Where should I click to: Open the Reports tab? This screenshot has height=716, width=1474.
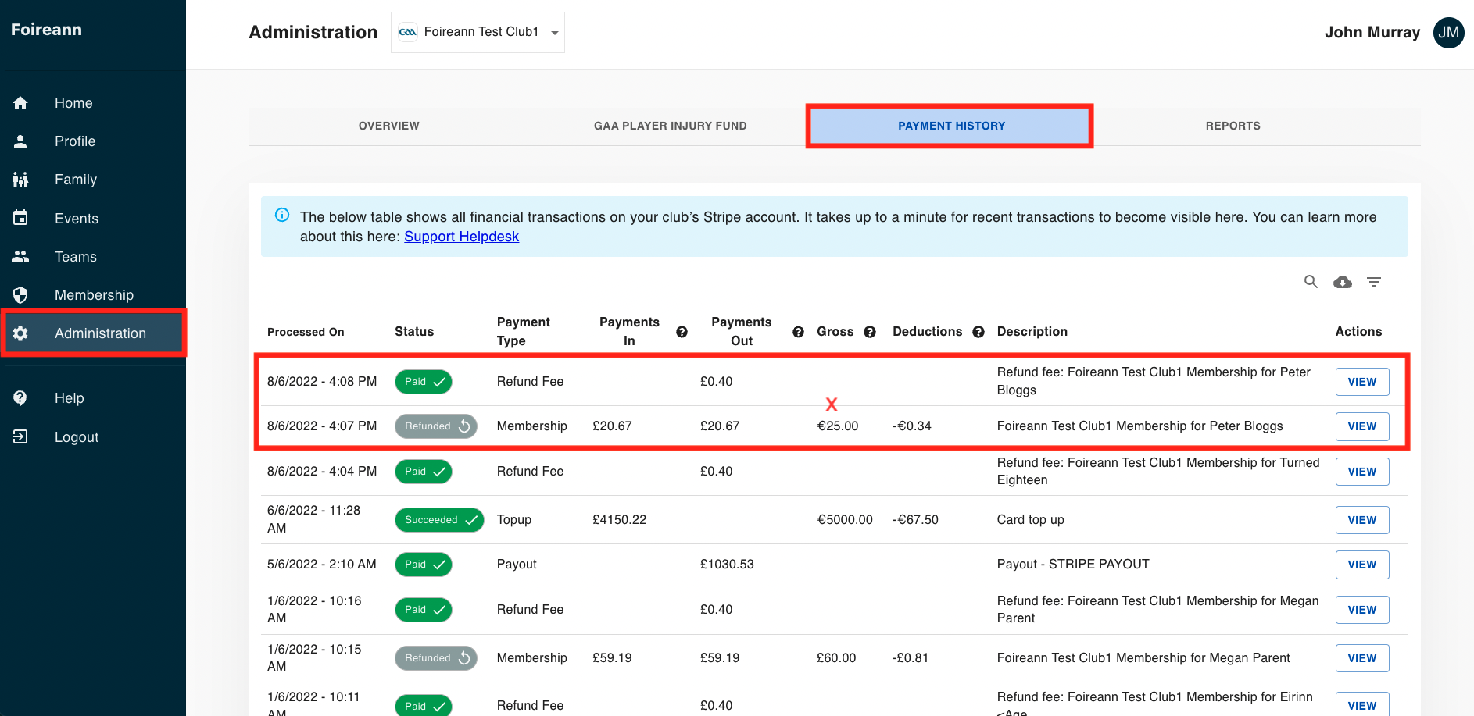point(1233,126)
